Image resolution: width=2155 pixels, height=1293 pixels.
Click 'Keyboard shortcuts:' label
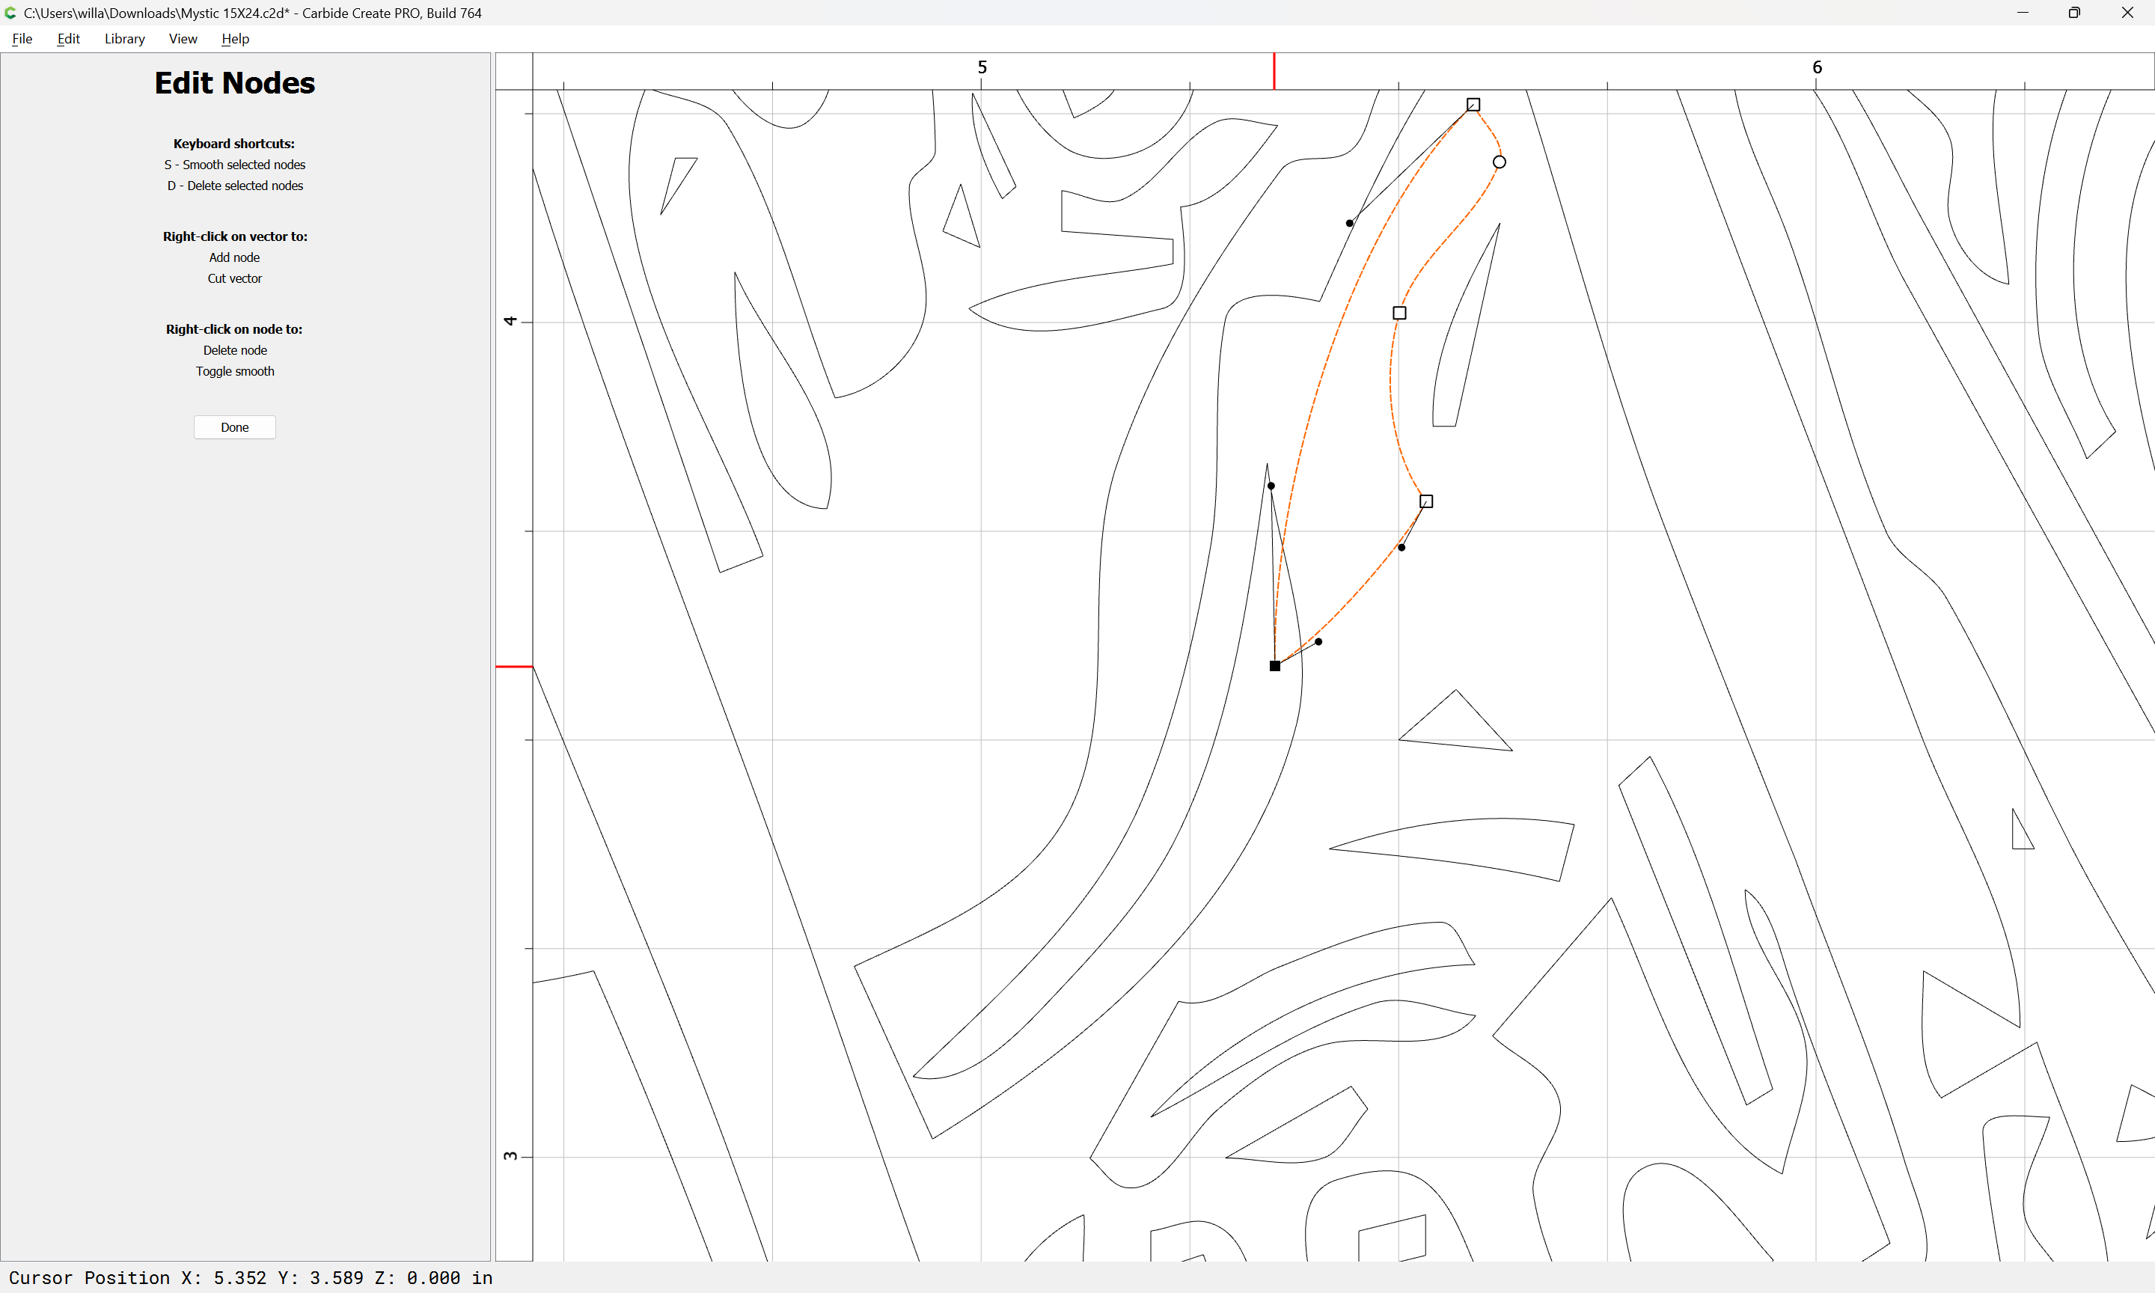[233, 144]
